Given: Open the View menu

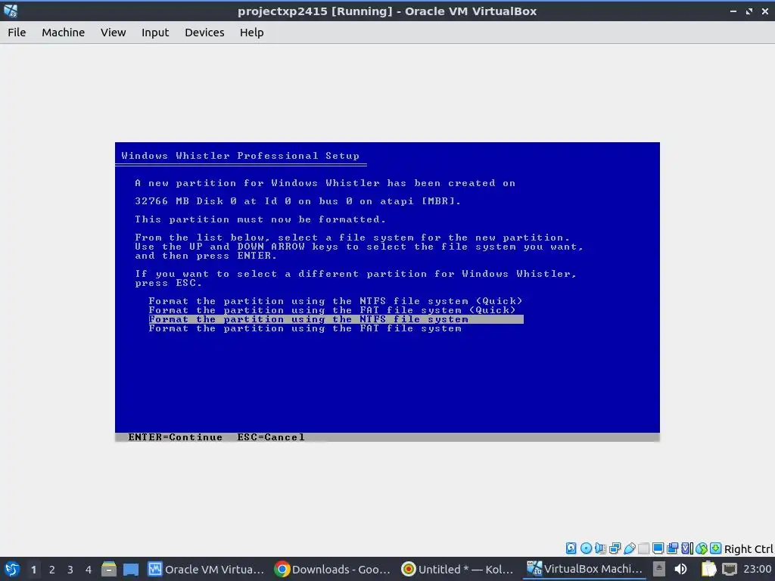Looking at the screenshot, I should click(x=114, y=33).
